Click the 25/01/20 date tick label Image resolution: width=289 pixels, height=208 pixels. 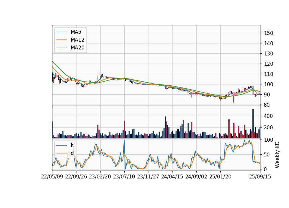pos(220,177)
